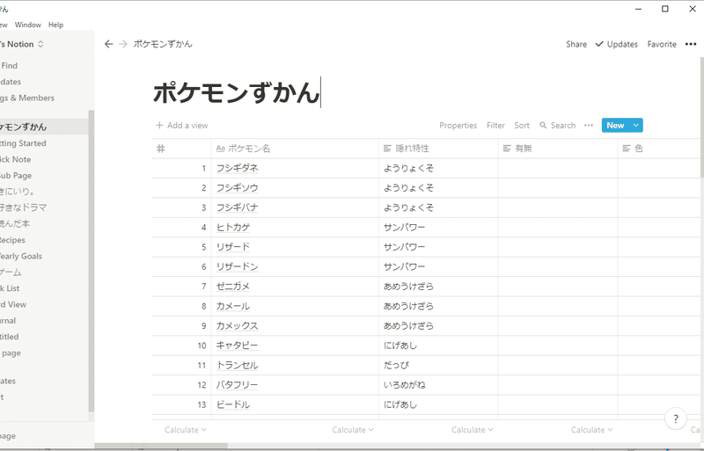Open the dropdown arrow on the New button

(635, 125)
